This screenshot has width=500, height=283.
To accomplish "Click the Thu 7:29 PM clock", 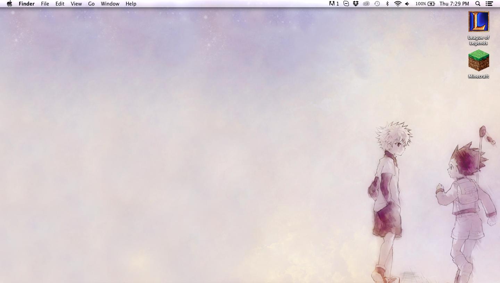I will point(454,4).
